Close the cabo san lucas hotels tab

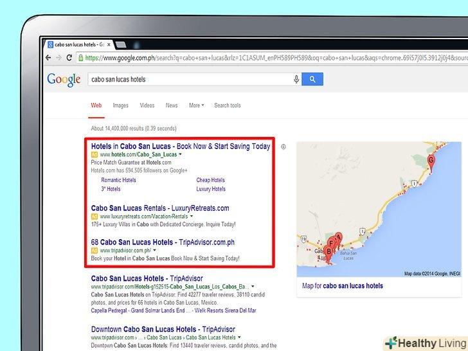[110, 45]
